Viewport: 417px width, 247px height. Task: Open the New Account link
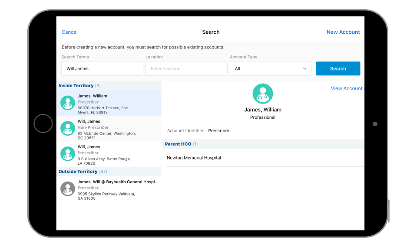[x=343, y=32]
